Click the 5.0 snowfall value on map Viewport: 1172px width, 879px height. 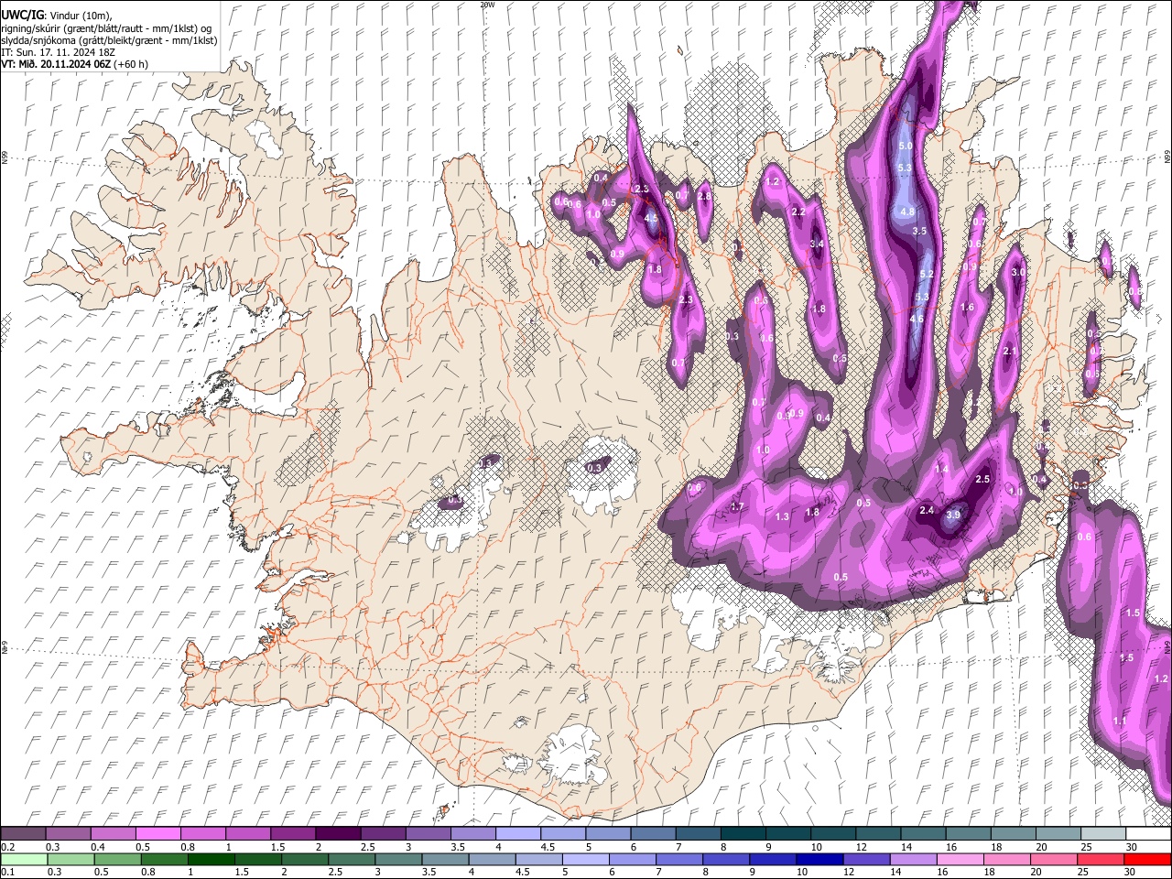[x=906, y=146]
